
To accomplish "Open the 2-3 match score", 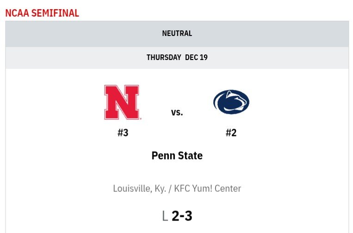I will click(182, 215).
